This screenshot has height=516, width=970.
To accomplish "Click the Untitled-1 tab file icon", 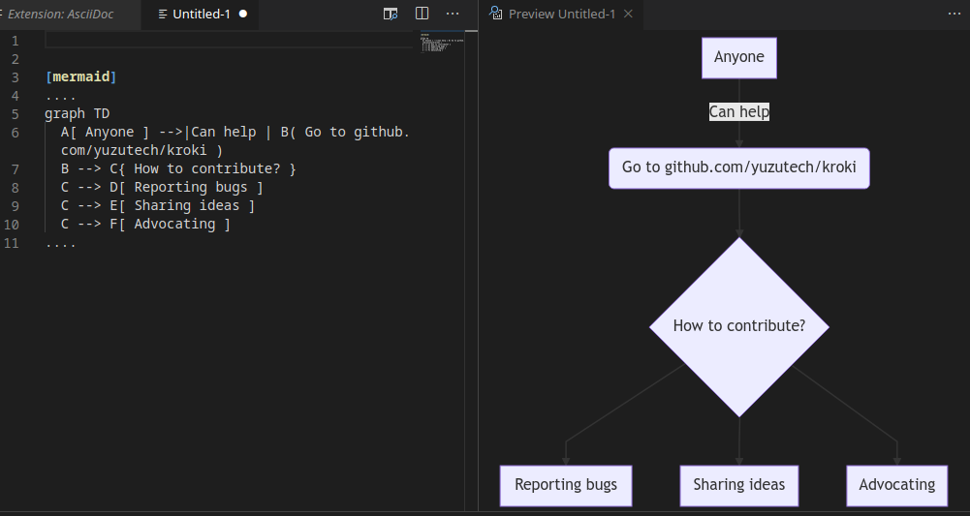I will [163, 14].
